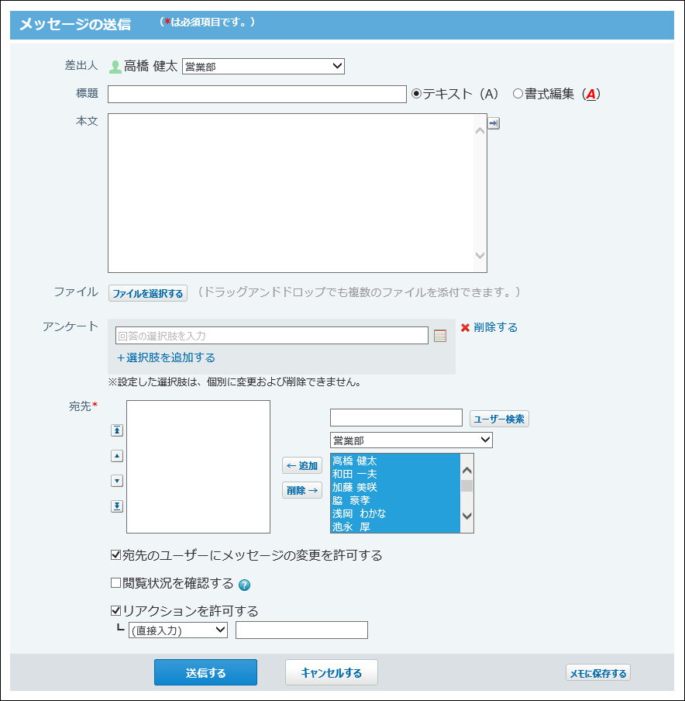Open the help icon beside 閲覧状況を確認する

coord(244,585)
